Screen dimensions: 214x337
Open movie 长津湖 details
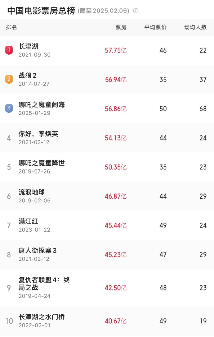[x=28, y=47]
